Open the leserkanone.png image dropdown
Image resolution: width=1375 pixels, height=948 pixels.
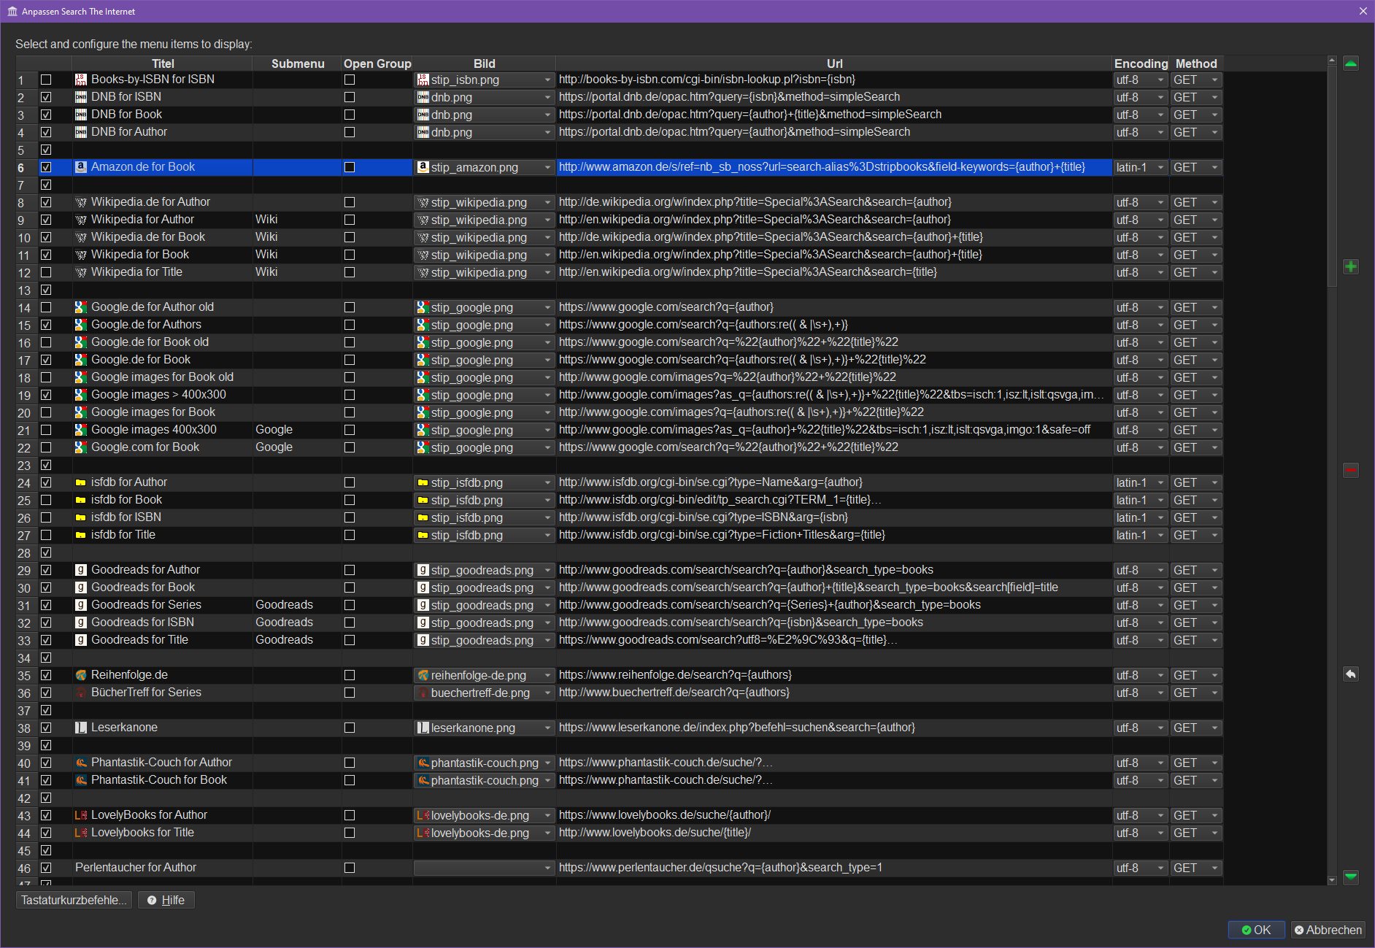coord(484,728)
